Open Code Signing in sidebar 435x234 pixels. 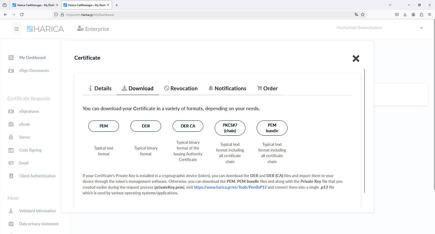tap(30, 150)
